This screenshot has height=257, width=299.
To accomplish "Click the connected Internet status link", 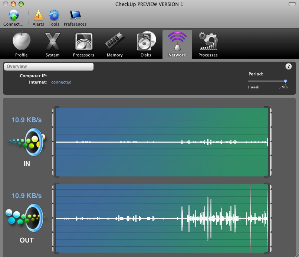I will 61,82.
